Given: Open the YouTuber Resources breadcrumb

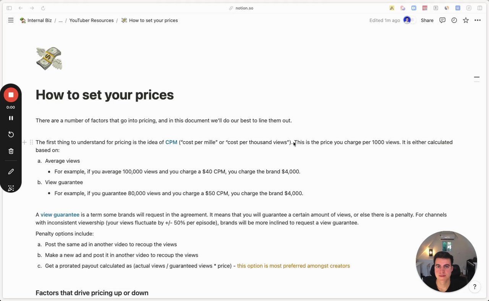Looking at the screenshot, I should [91, 20].
